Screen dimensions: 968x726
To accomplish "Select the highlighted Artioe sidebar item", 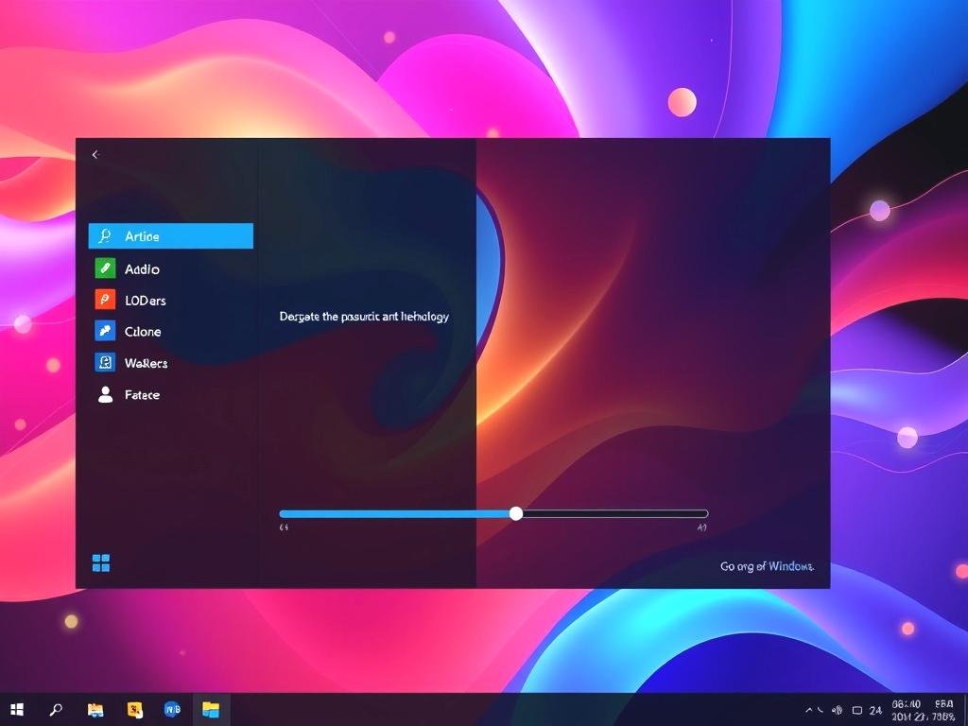I will [x=170, y=236].
